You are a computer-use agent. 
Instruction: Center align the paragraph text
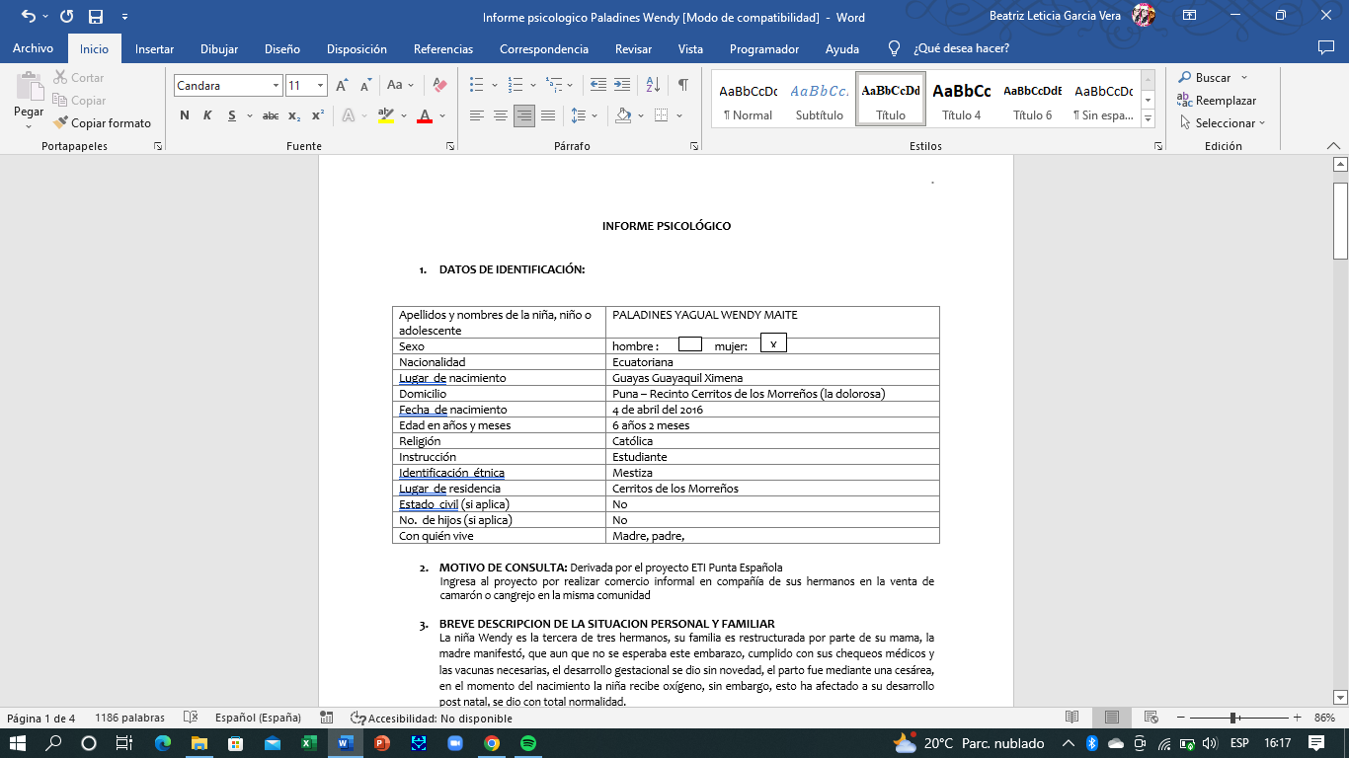point(501,115)
